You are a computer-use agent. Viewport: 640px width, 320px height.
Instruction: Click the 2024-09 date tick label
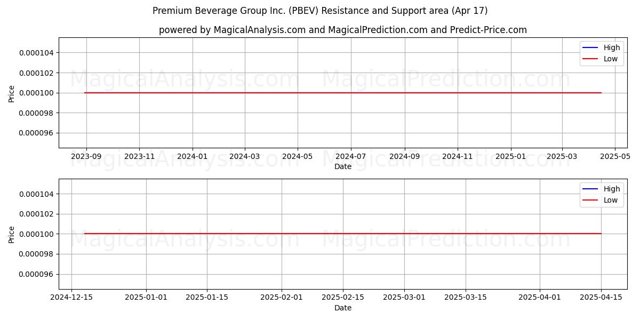pos(404,157)
